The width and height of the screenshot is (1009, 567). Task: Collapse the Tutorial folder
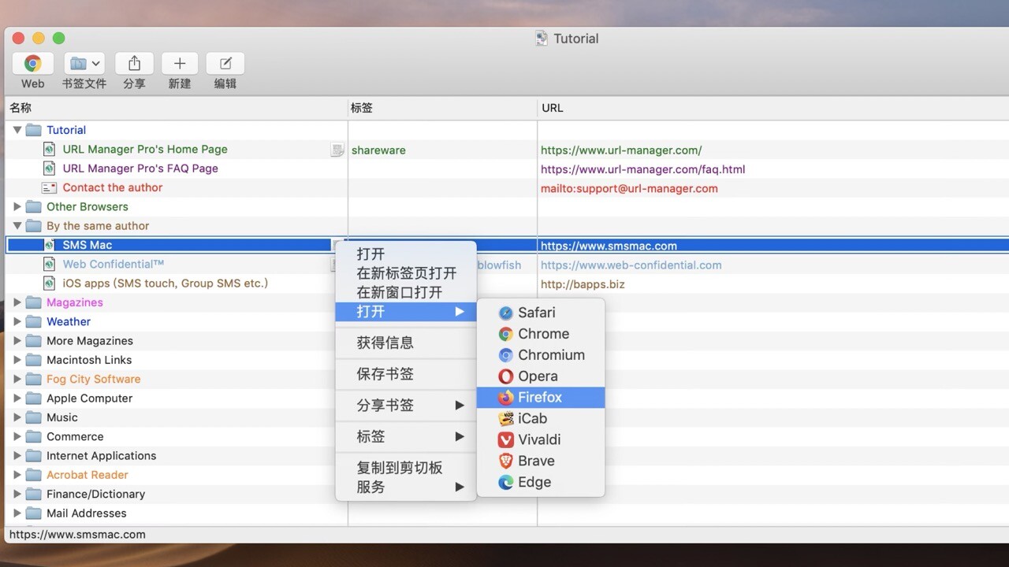(x=17, y=130)
